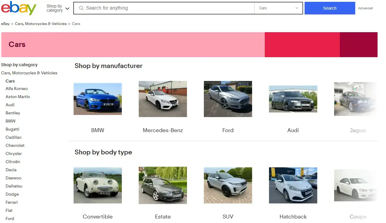Image resolution: width=386 pixels, height=223 pixels.
Task: Select Alfa Romeo in the sidebar
Action: (x=17, y=88)
